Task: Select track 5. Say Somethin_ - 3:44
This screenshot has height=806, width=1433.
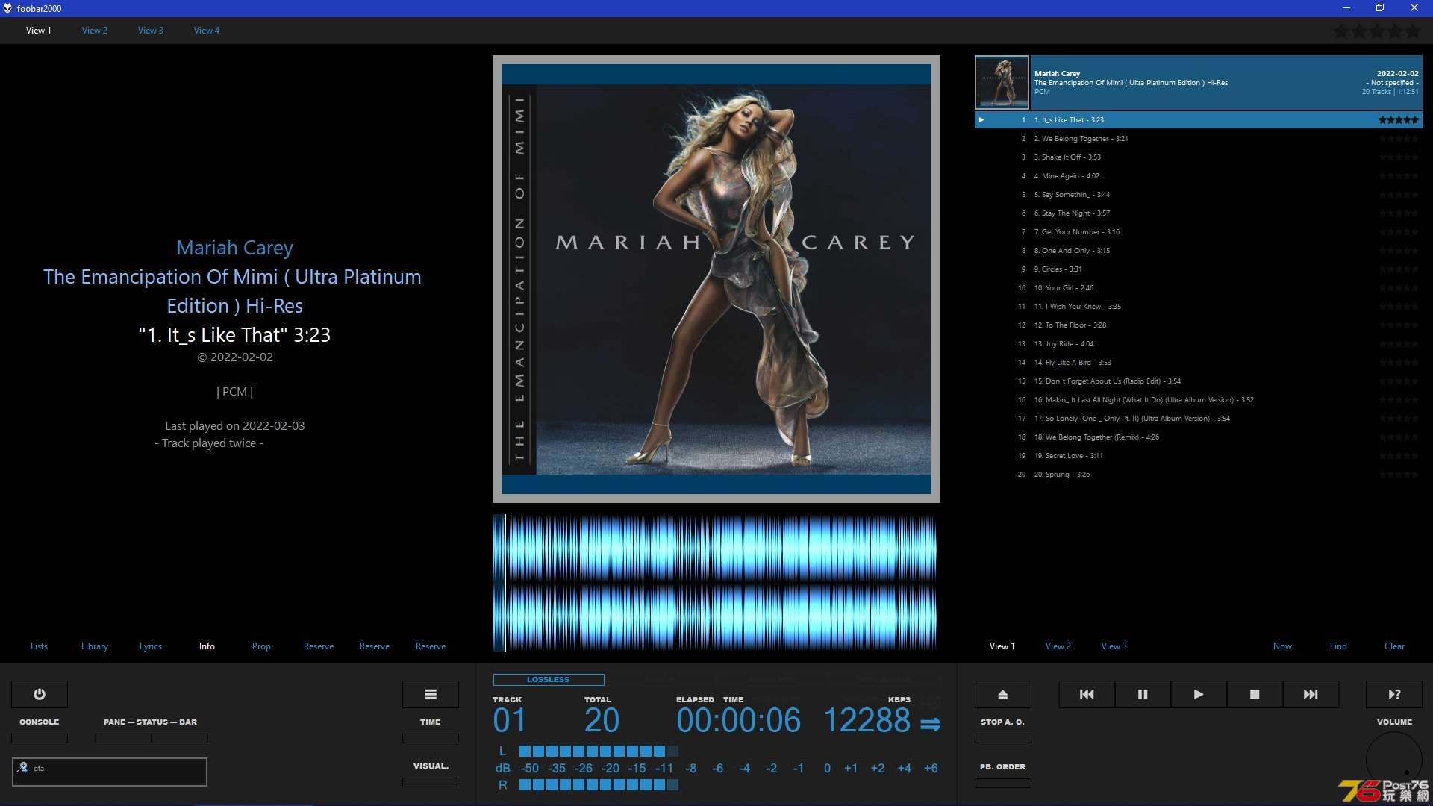Action: (x=1198, y=194)
